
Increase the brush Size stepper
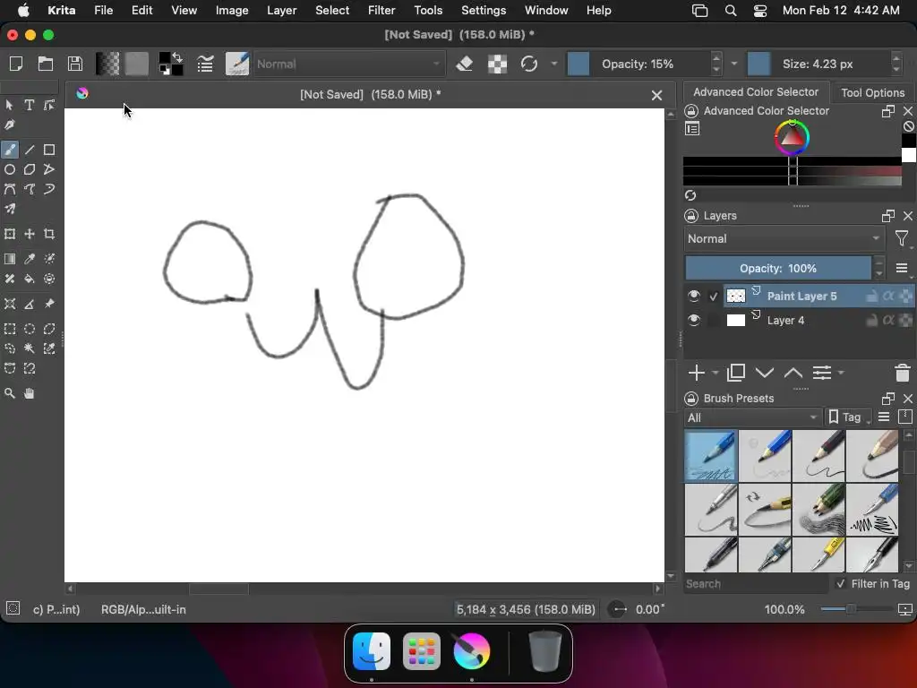896,57
